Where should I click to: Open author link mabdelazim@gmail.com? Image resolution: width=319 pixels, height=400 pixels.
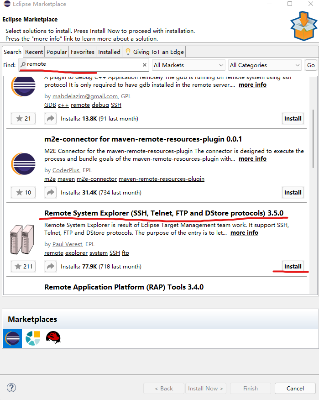coord(85,96)
